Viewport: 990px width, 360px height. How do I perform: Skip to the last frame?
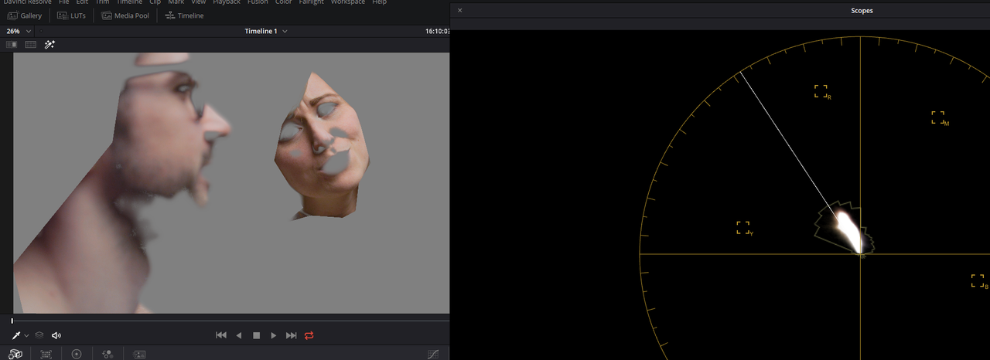coord(291,335)
